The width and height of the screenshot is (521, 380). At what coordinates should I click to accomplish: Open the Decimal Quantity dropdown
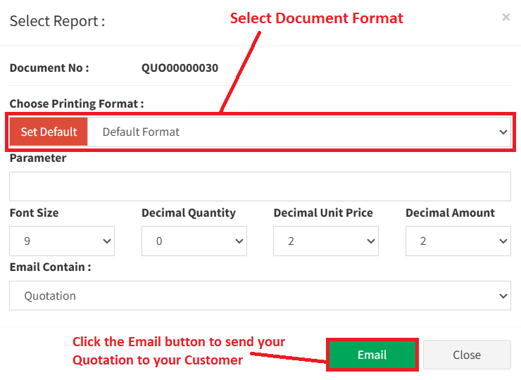(x=194, y=241)
